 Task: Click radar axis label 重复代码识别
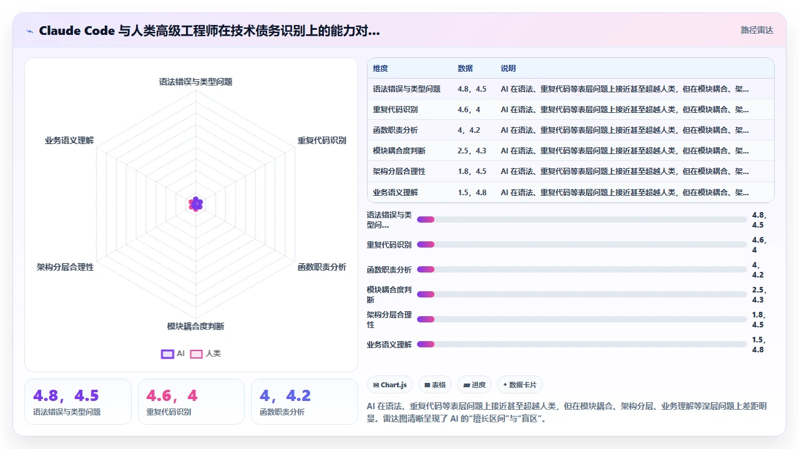322,140
